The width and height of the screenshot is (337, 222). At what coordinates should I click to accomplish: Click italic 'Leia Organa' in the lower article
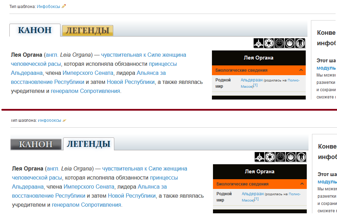point(76,169)
